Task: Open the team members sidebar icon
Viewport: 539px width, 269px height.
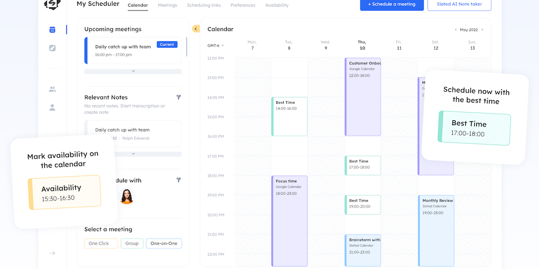Action: (x=52, y=89)
